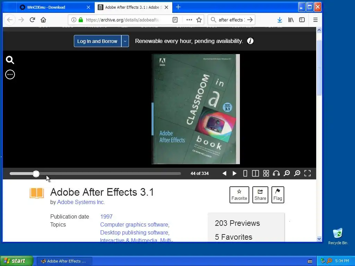Reload the current page

point(32,20)
